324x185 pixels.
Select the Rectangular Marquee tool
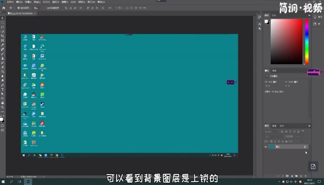[x=2, y=23]
